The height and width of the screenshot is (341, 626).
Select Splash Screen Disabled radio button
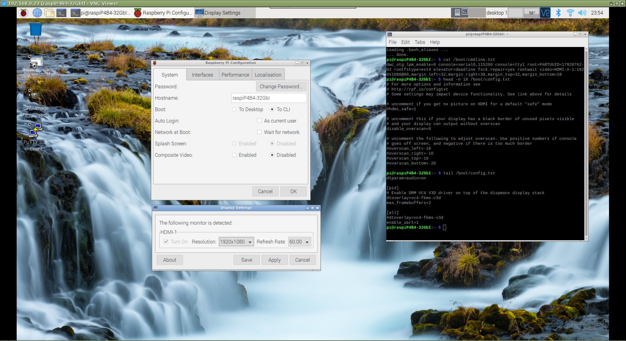click(283, 144)
